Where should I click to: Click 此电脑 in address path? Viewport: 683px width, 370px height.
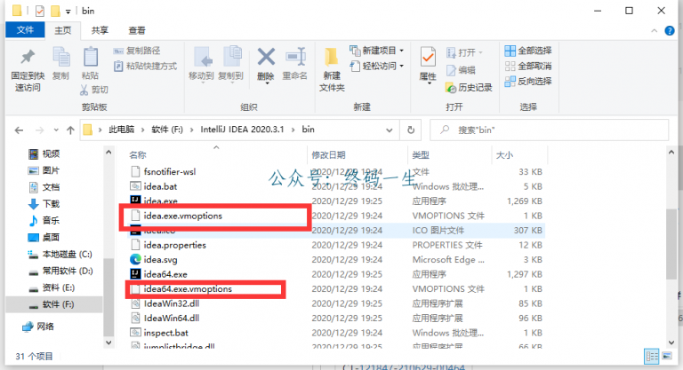122,130
